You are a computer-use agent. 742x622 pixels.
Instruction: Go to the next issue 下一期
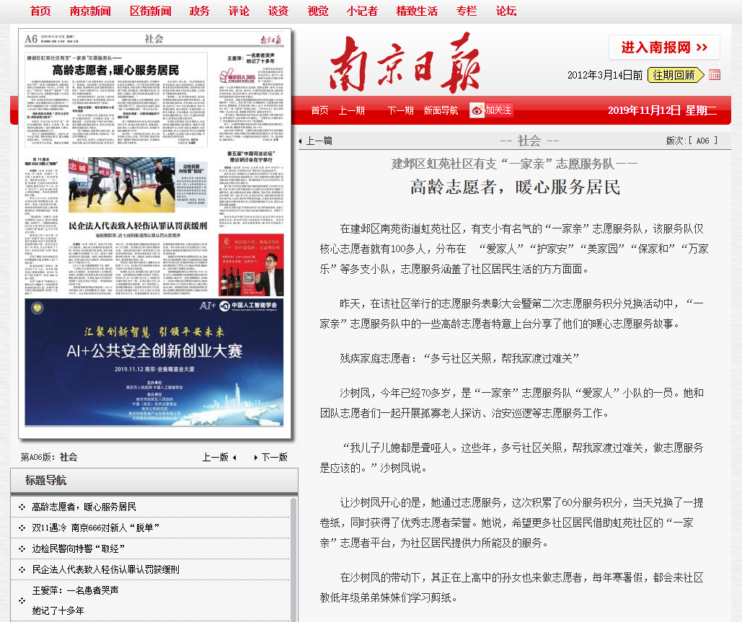click(400, 110)
